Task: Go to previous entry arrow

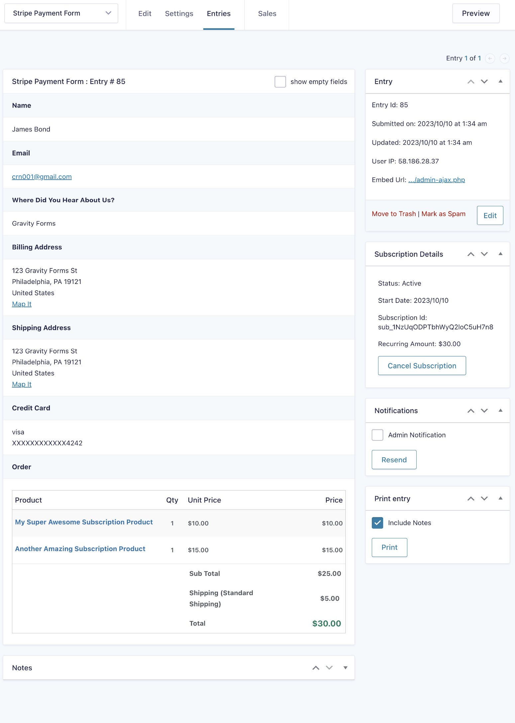Action: coord(490,58)
